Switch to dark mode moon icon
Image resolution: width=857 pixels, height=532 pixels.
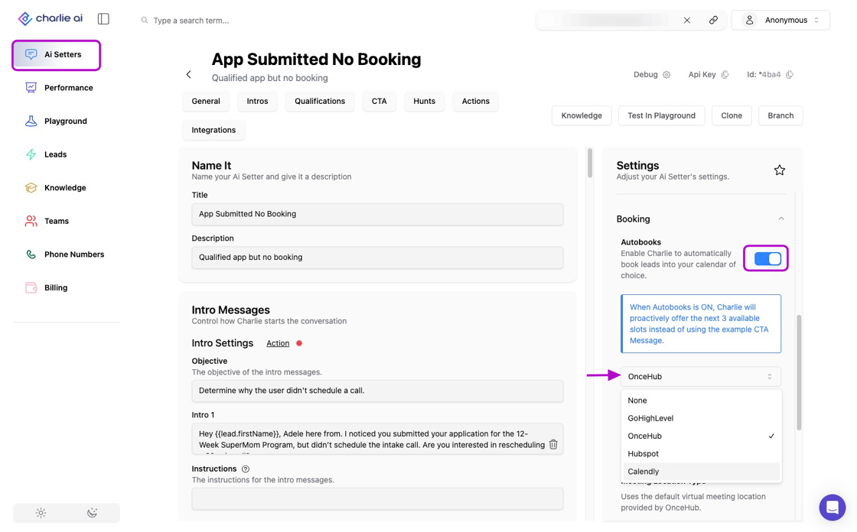pos(93,513)
